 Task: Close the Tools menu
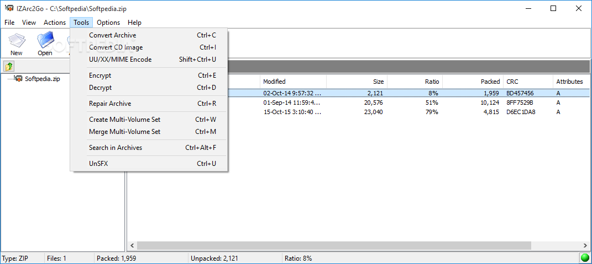81,23
